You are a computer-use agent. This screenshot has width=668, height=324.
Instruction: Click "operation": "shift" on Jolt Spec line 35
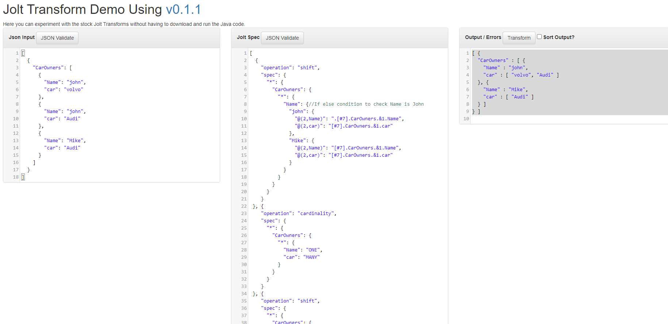coord(290,301)
